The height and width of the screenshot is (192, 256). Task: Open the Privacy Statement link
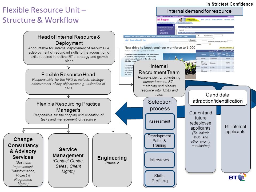217,19
